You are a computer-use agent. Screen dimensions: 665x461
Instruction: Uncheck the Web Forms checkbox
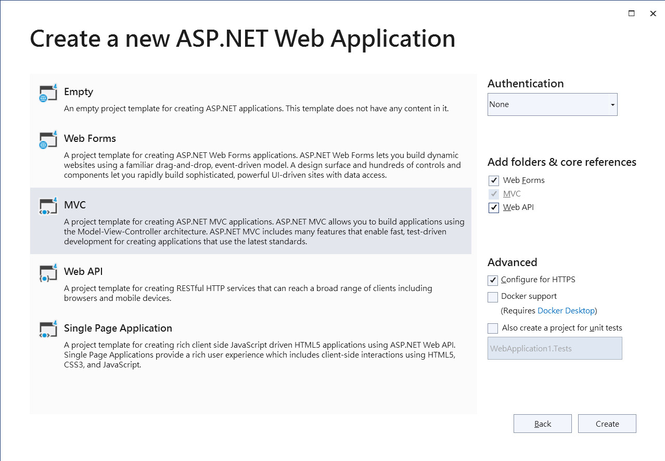[x=494, y=181]
